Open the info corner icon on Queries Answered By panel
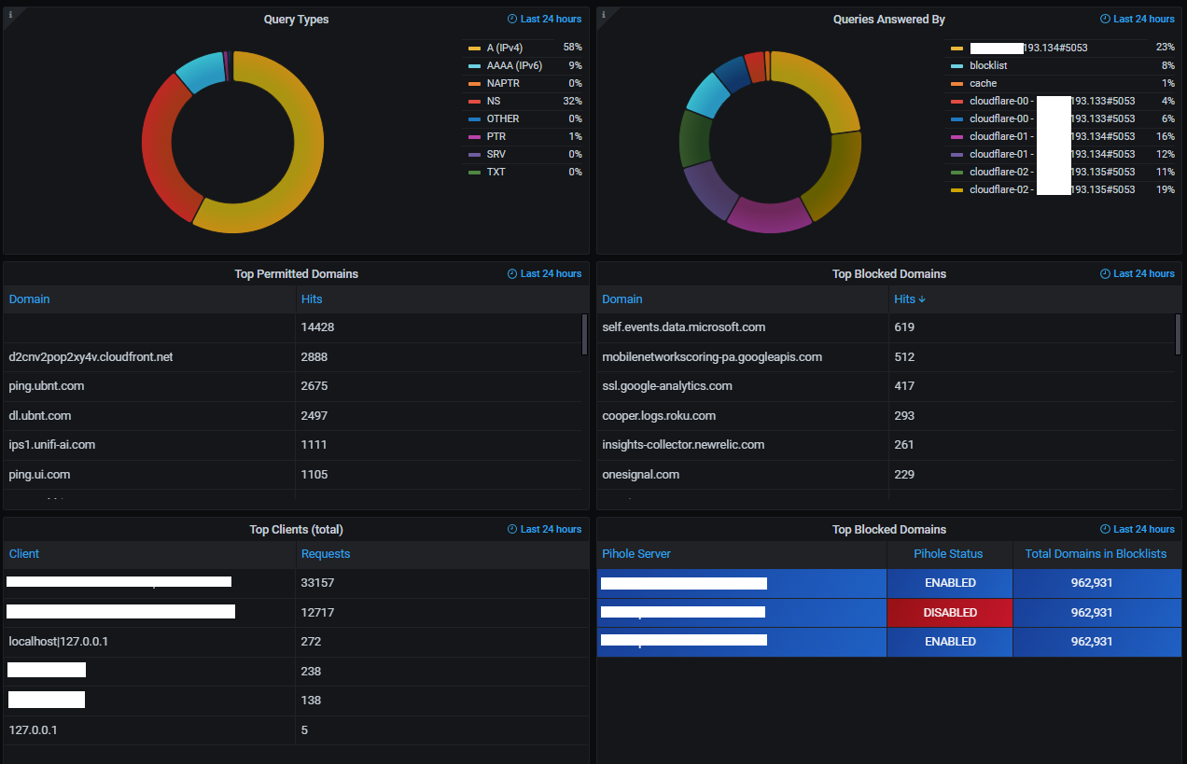The width and height of the screenshot is (1187, 764). point(604,14)
